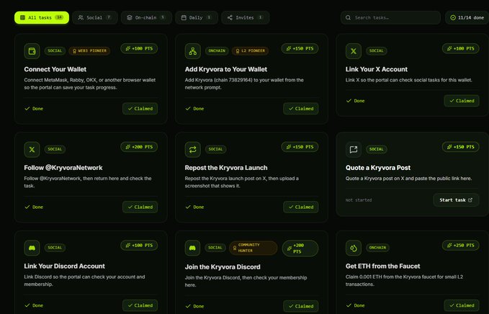Viewport: 489px width, 314px height.
Task: Click the calendar icon in Daily tab
Action: point(184,18)
